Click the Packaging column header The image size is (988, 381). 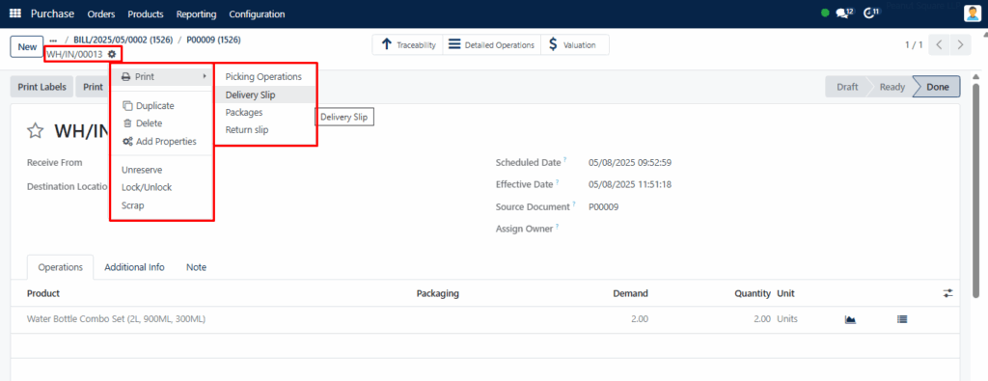[437, 293]
